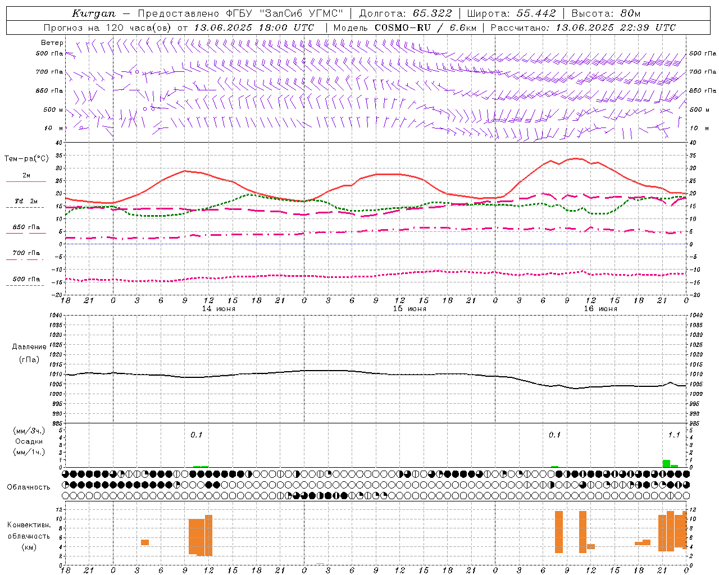Click the dotted line sample under 500 гПа legend
The width and height of the screenshot is (719, 575).
pos(25,285)
